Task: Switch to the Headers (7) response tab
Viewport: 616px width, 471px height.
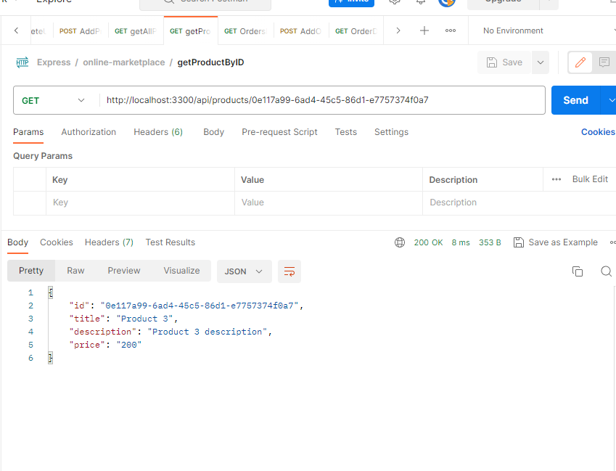Action: (x=108, y=242)
